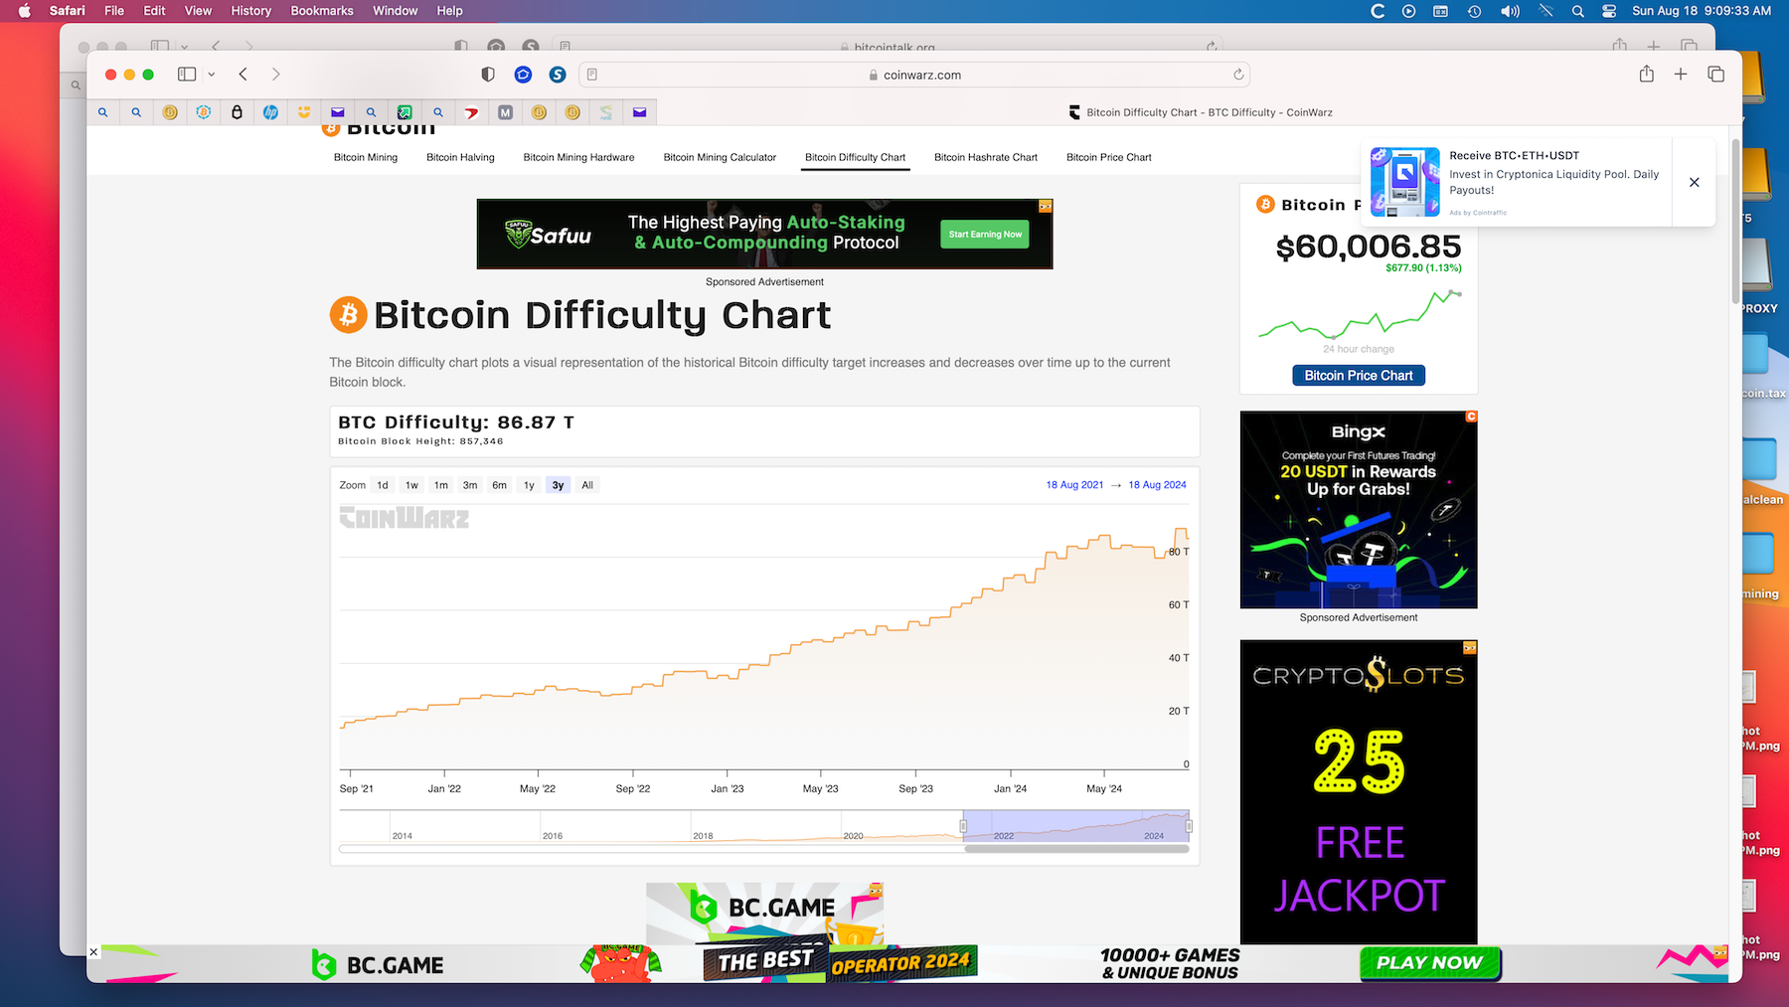Click the 18 Aug 2024 end date
This screenshot has height=1007, width=1789.
(1157, 485)
